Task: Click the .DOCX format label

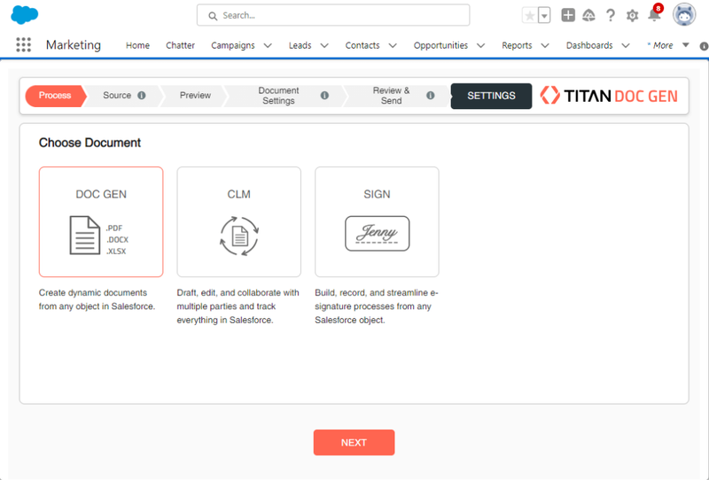Action: 118,239
